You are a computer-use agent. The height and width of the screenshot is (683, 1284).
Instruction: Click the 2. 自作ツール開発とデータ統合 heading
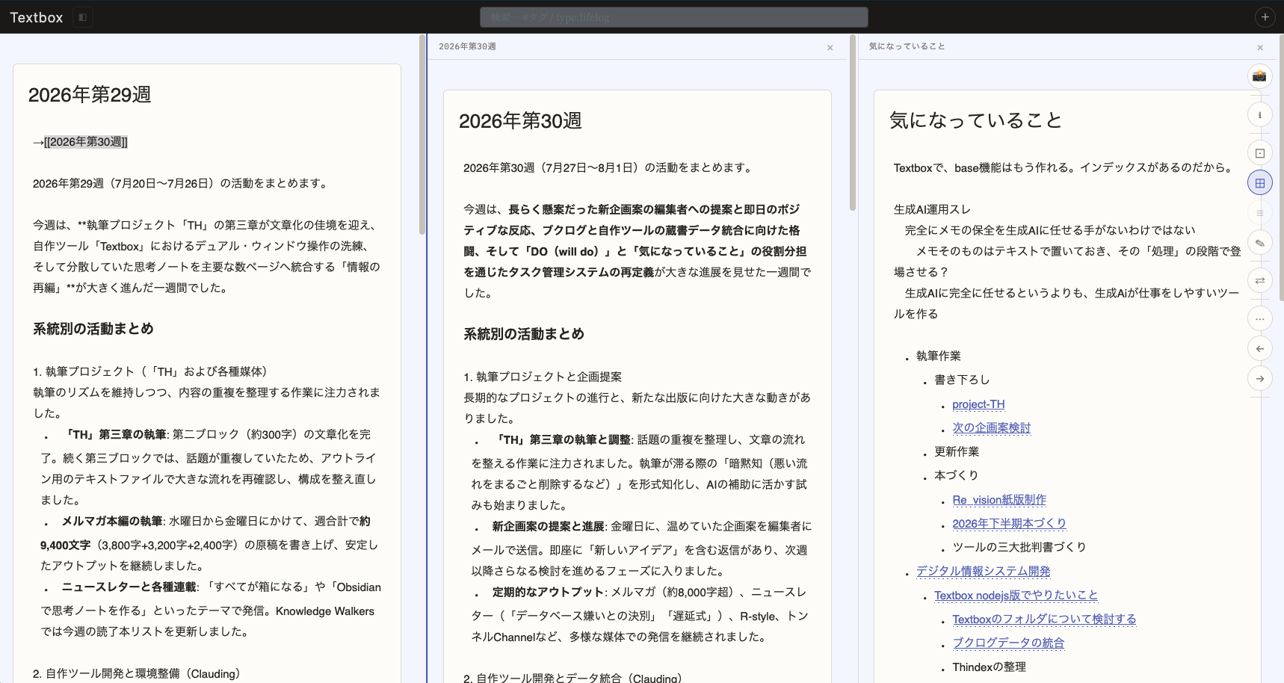[x=573, y=677]
